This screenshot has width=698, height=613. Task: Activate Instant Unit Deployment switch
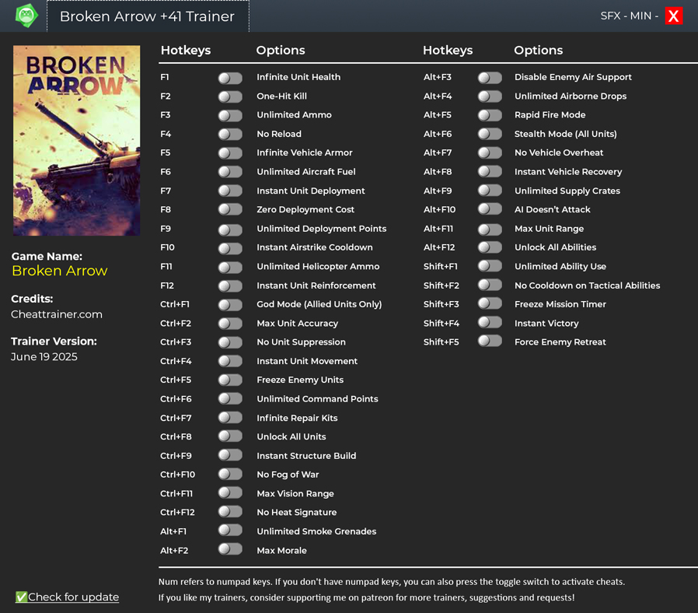[x=230, y=191]
